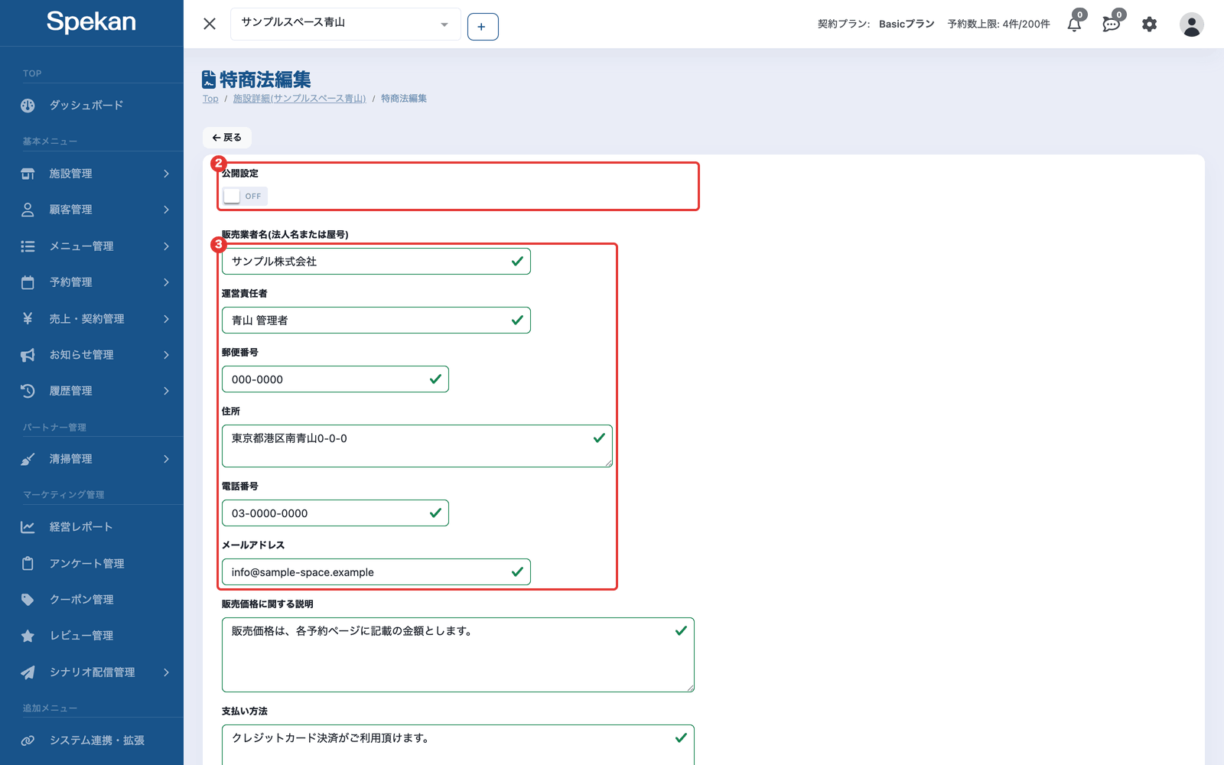Viewport: 1224px width, 765px height.
Task: Click the 予約管理 calendar icon
Action: 28,282
